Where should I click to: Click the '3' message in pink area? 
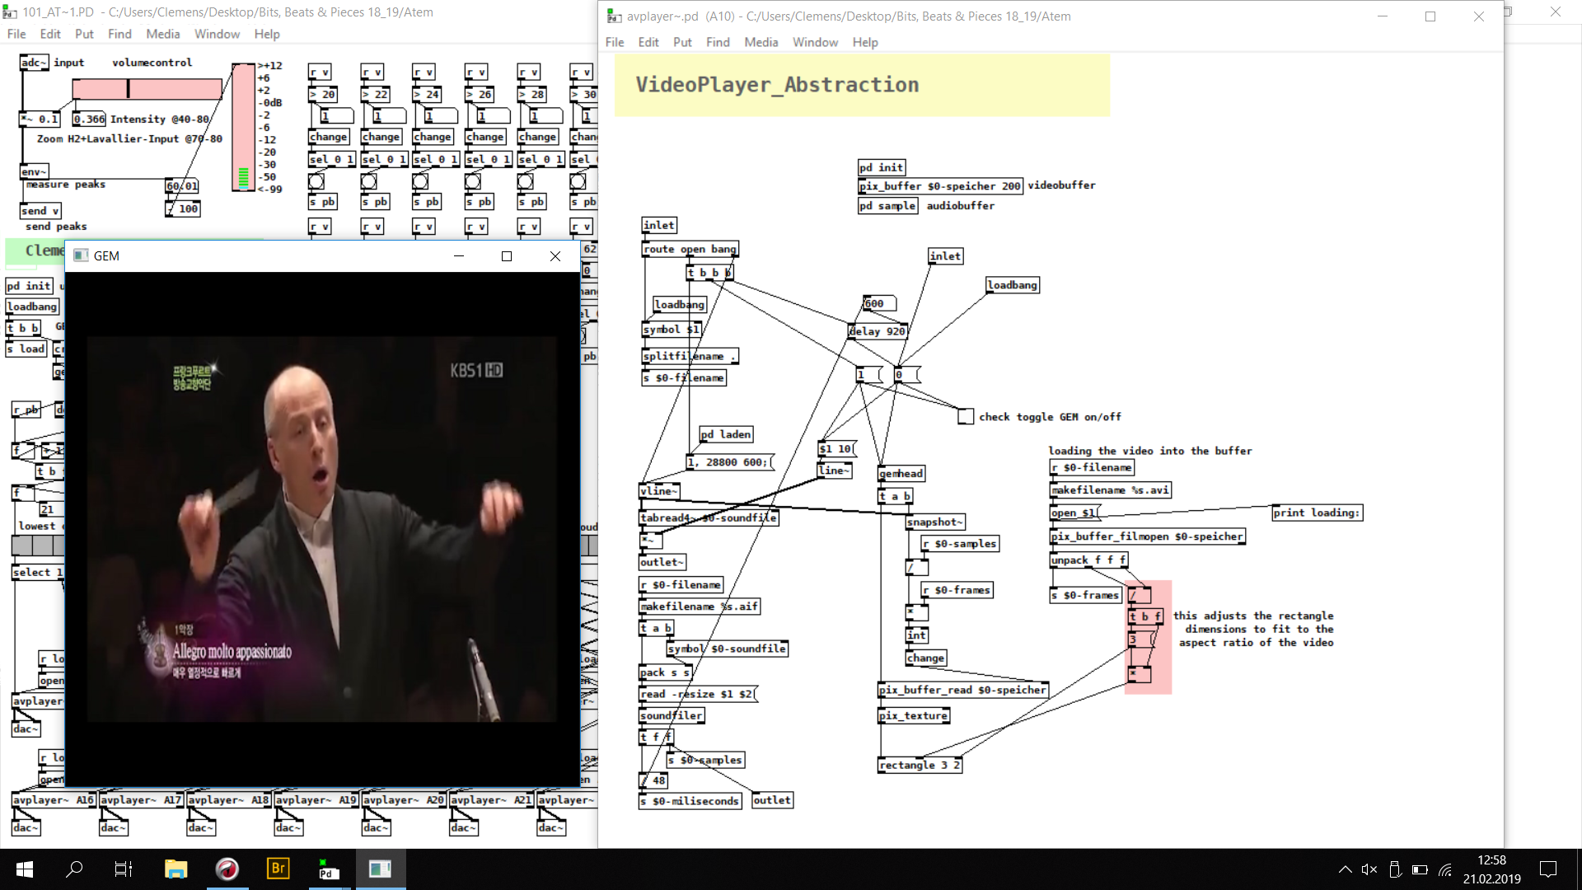point(1142,639)
